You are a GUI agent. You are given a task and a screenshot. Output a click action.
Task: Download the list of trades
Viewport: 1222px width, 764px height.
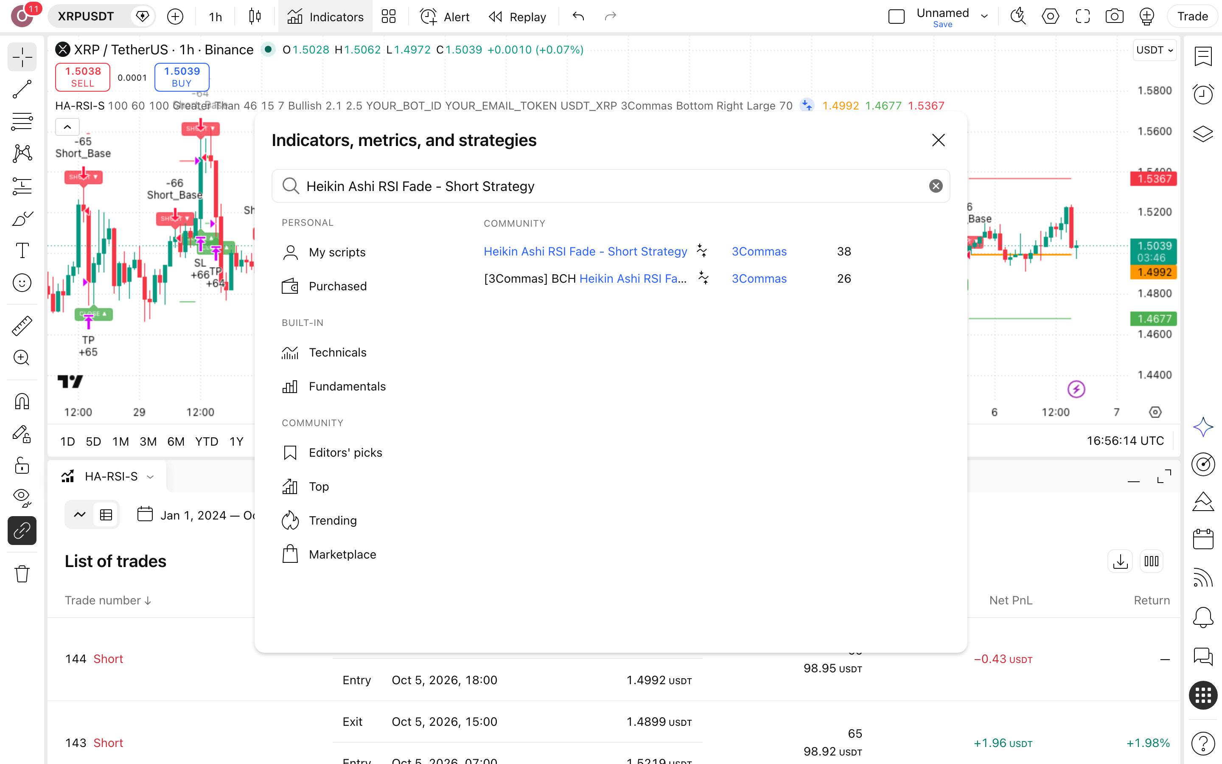[1120, 562]
